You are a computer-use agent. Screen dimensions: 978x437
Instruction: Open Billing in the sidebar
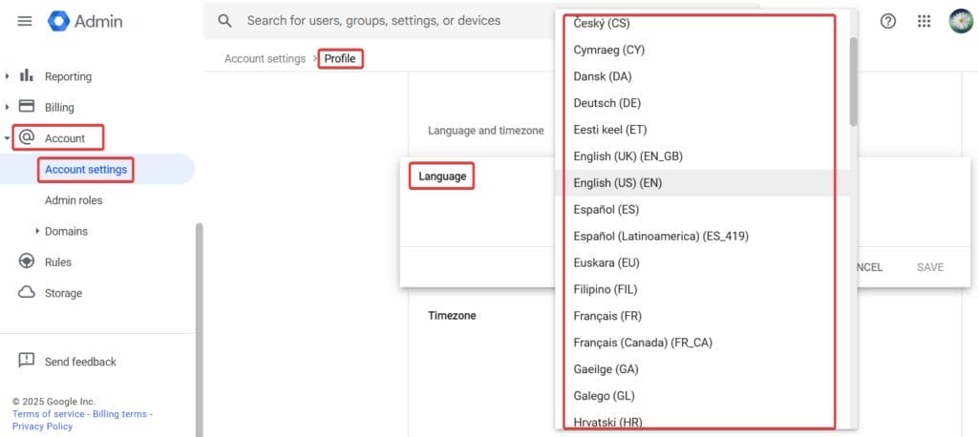pyautogui.click(x=59, y=108)
